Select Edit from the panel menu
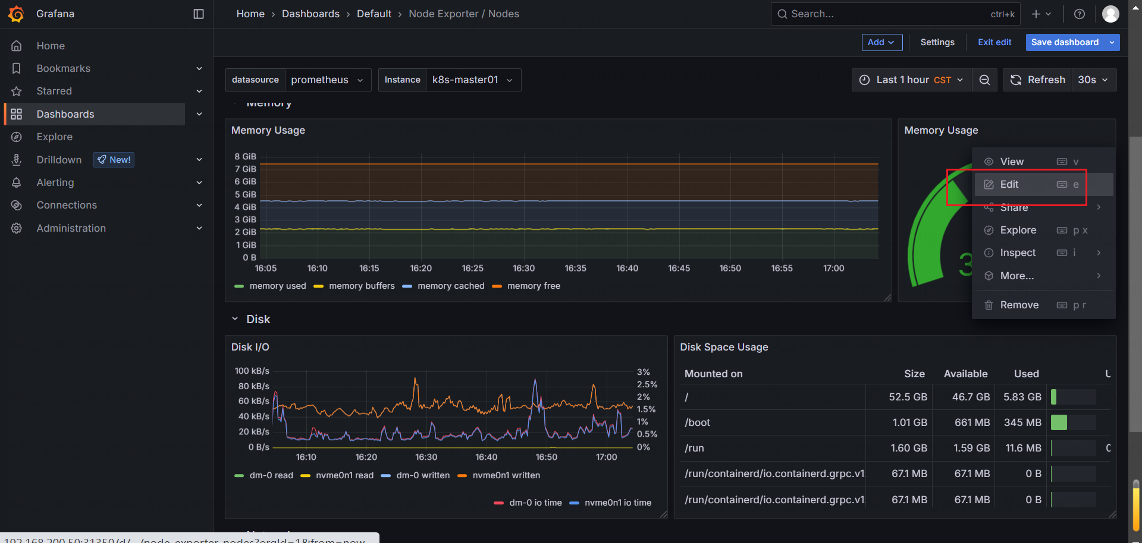The width and height of the screenshot is (1142, 543). pyautogui.click(x=1009, y=184)
